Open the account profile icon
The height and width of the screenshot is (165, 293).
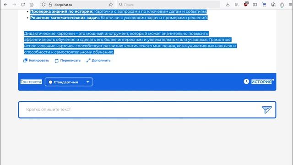coord(273,5)
